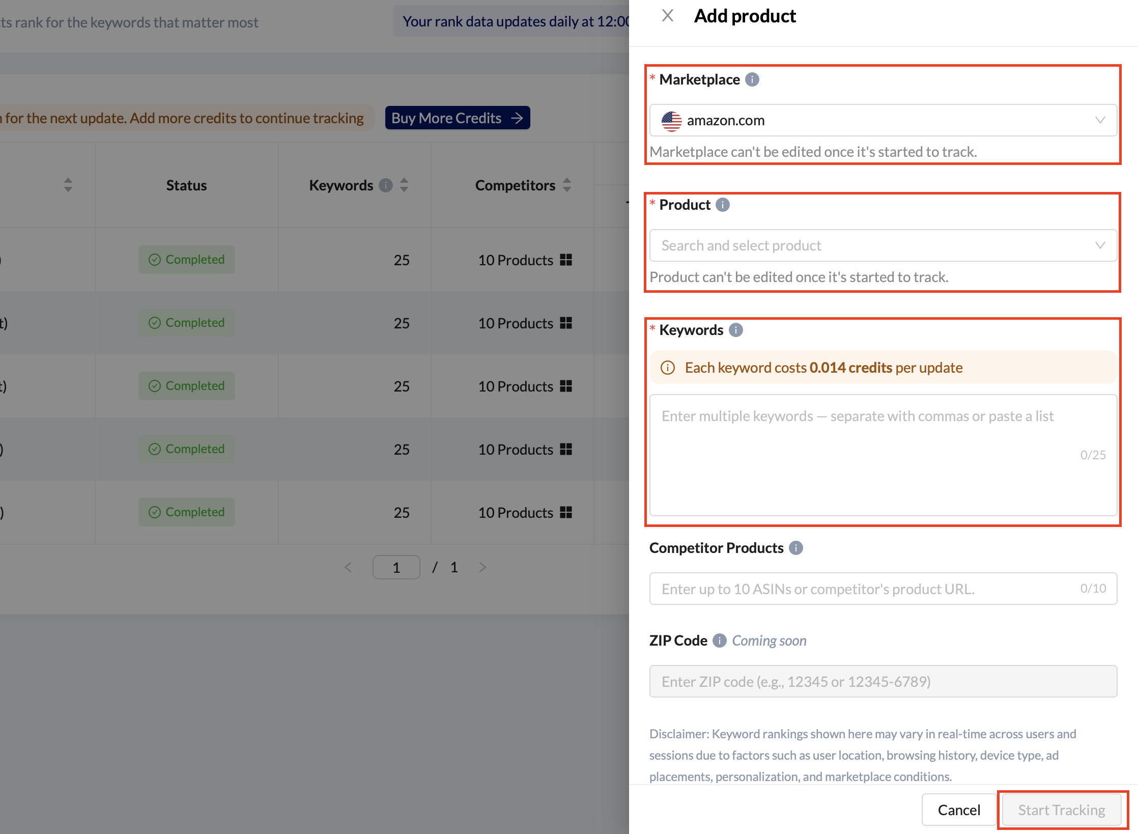Click the Competitor Products info icon
Screen dimensions: 1138x834
click(x=795, y=548)
